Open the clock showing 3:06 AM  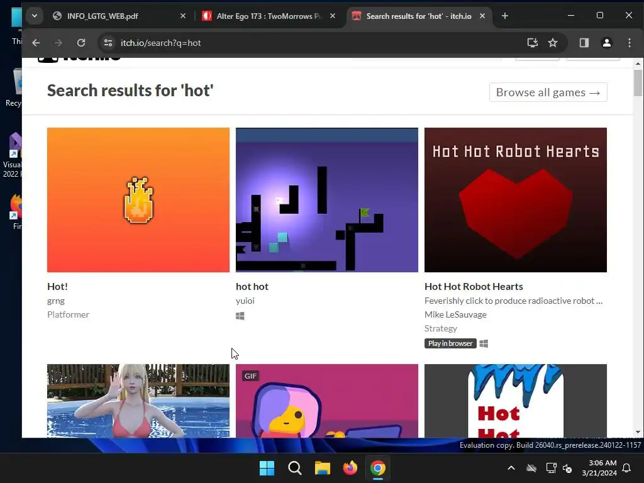599,468
